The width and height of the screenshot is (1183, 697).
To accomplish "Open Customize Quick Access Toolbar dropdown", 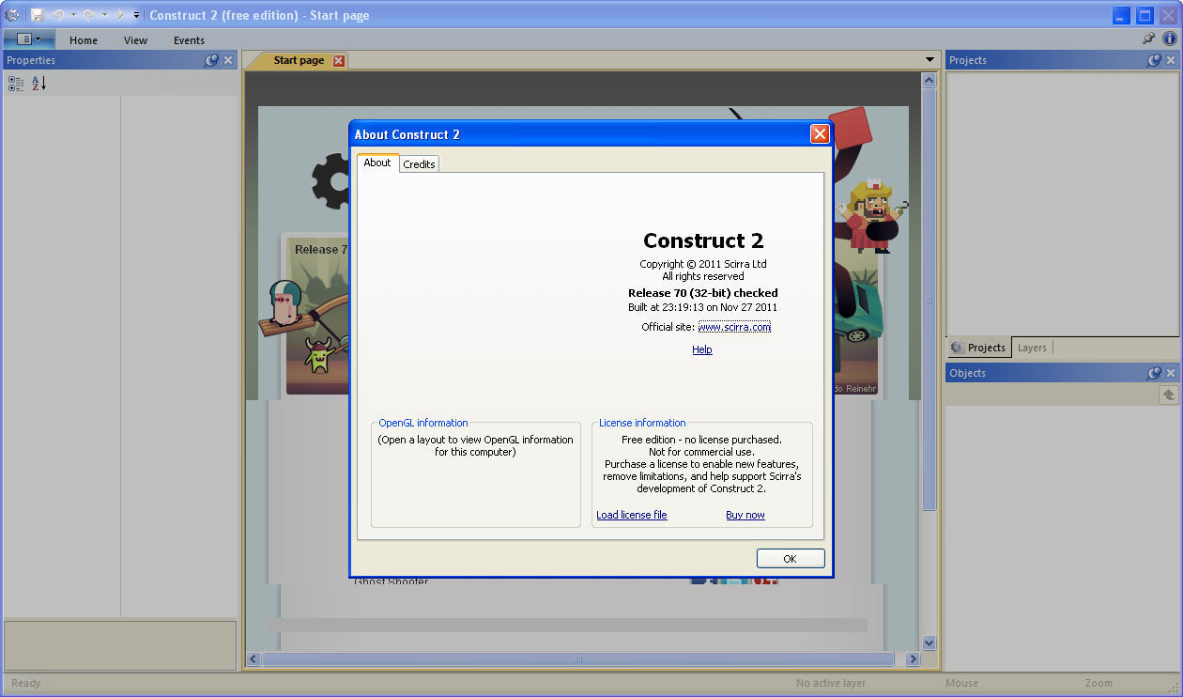I will click(136, 15).
